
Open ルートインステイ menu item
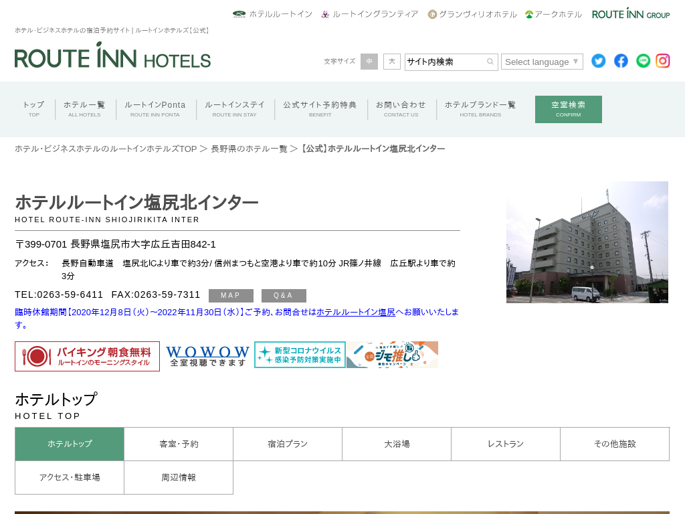point(235,109)
